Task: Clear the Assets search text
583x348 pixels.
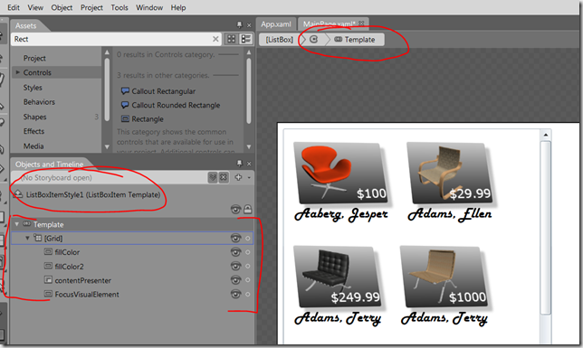Action: [215, 39]
